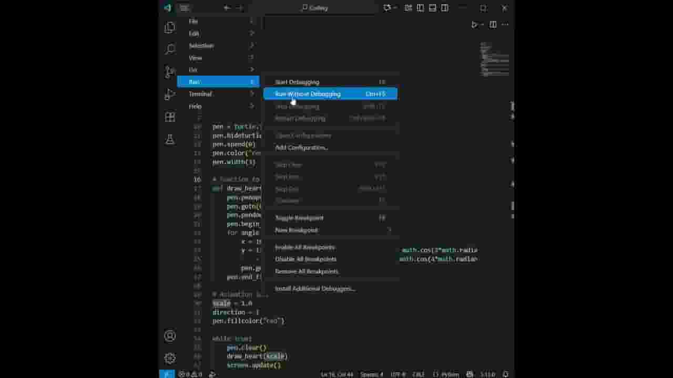Open the editor More Actions ellipsis
This screenshot has width=673, height=378.
(x=505, y=25)
